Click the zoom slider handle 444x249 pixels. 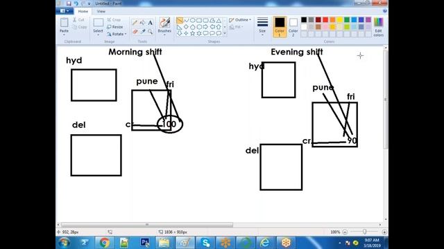(364, 232)
